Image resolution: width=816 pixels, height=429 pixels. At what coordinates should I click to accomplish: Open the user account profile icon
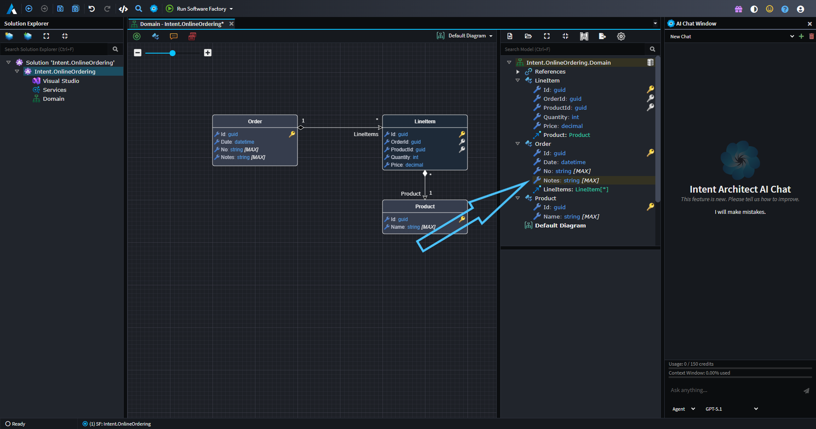[800, 9]
